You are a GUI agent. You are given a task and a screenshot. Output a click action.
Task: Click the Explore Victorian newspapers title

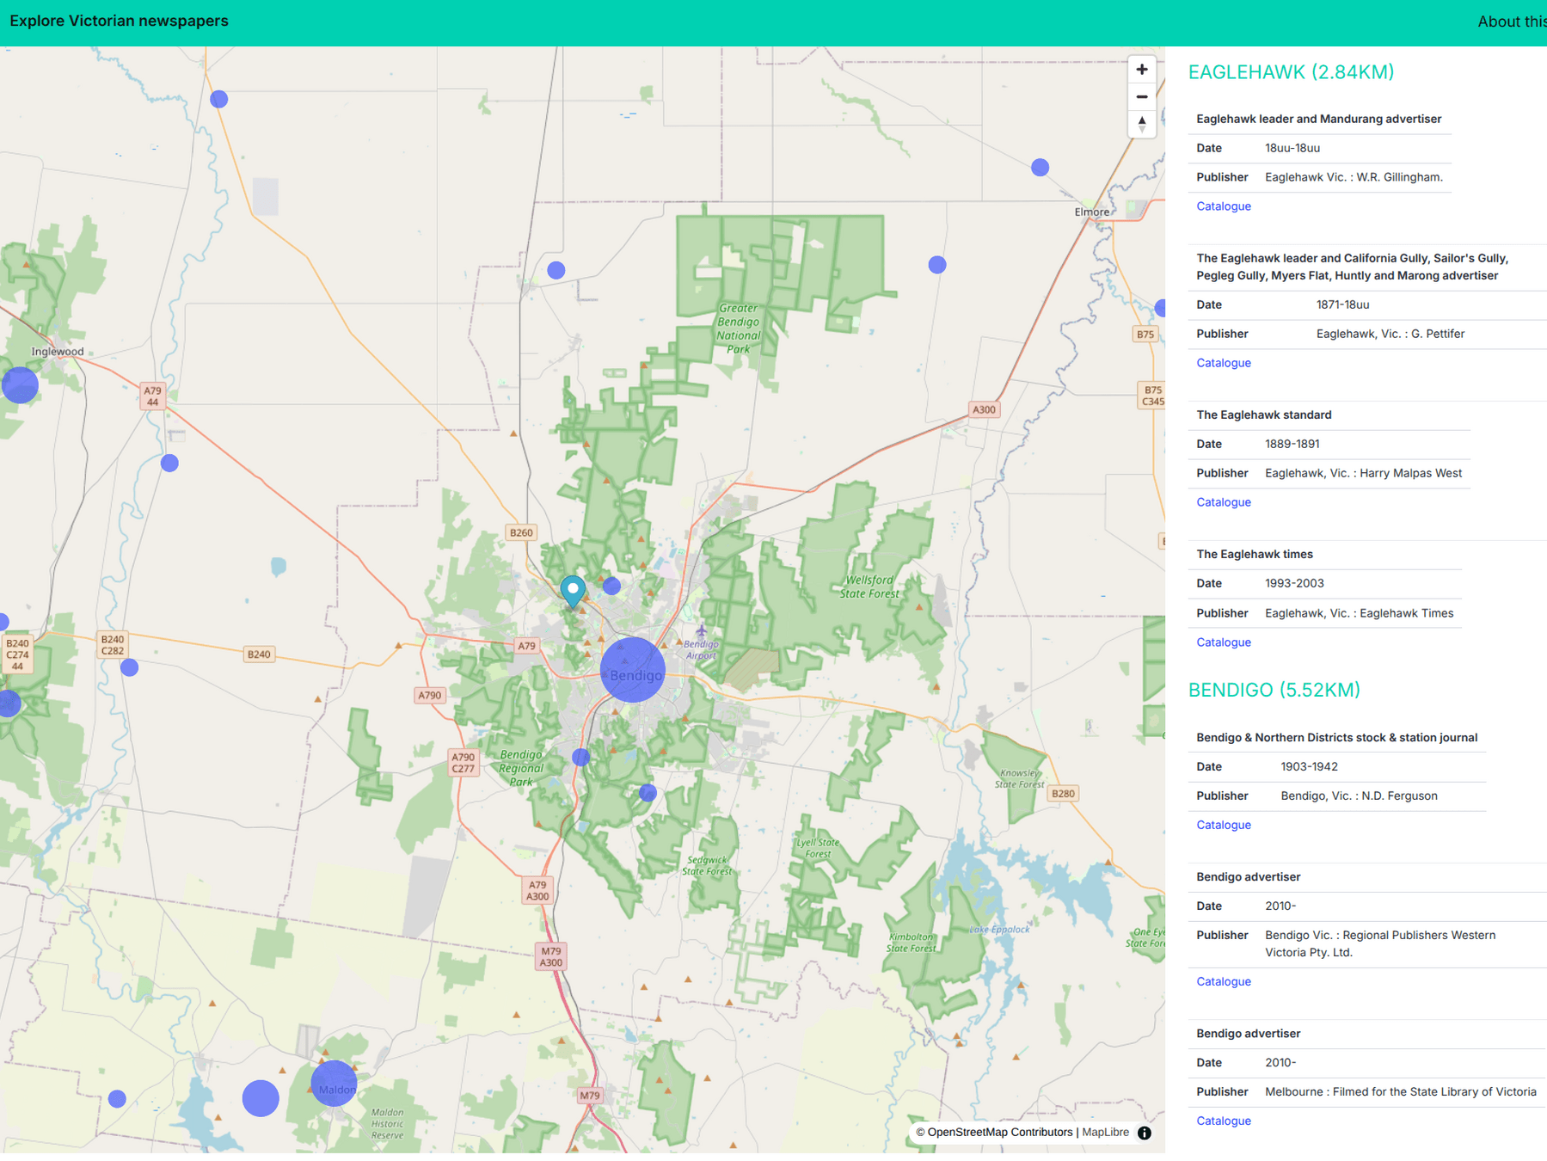[x=119, y=21]
